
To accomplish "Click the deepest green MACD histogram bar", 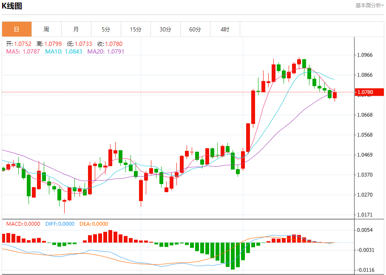I will click(x=233, y=256).
